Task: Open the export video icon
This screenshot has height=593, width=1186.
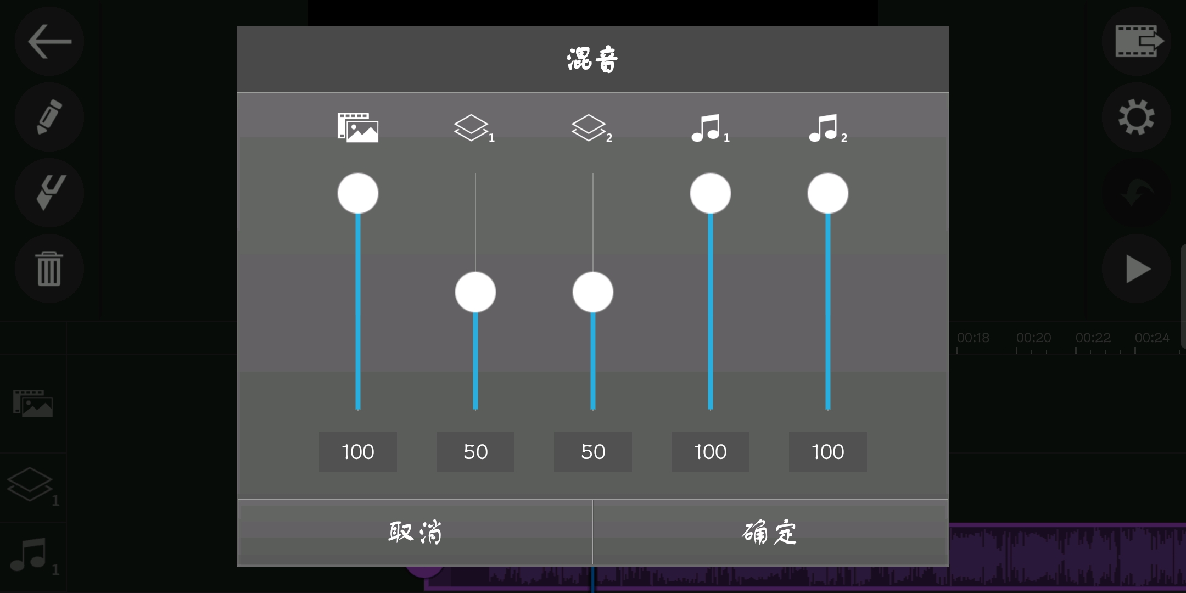Action: (1137, 41)
